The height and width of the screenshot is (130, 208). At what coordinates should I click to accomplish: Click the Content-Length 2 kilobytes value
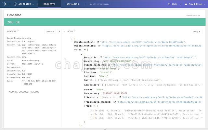pos(28,42)
